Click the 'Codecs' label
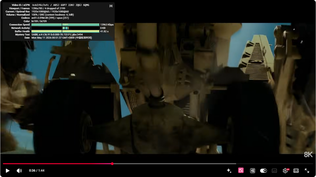 pyautogui.click(x=25, y=18)
